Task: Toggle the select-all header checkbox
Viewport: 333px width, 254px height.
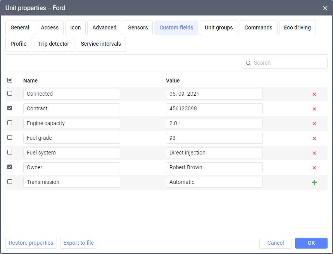Action: click(x=10, y=80)
